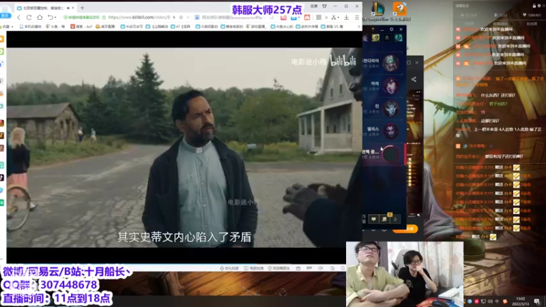Toggle browser sound icon in status bar
The image size is (546, 307).
pyautogui.click(x=320, y=268)
